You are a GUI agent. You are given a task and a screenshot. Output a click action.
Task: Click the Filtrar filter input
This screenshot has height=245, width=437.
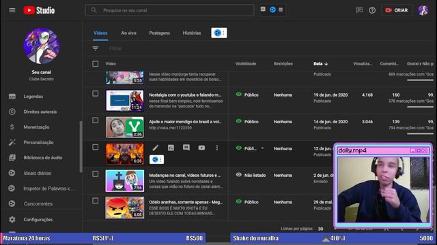[x=115, y=48]
